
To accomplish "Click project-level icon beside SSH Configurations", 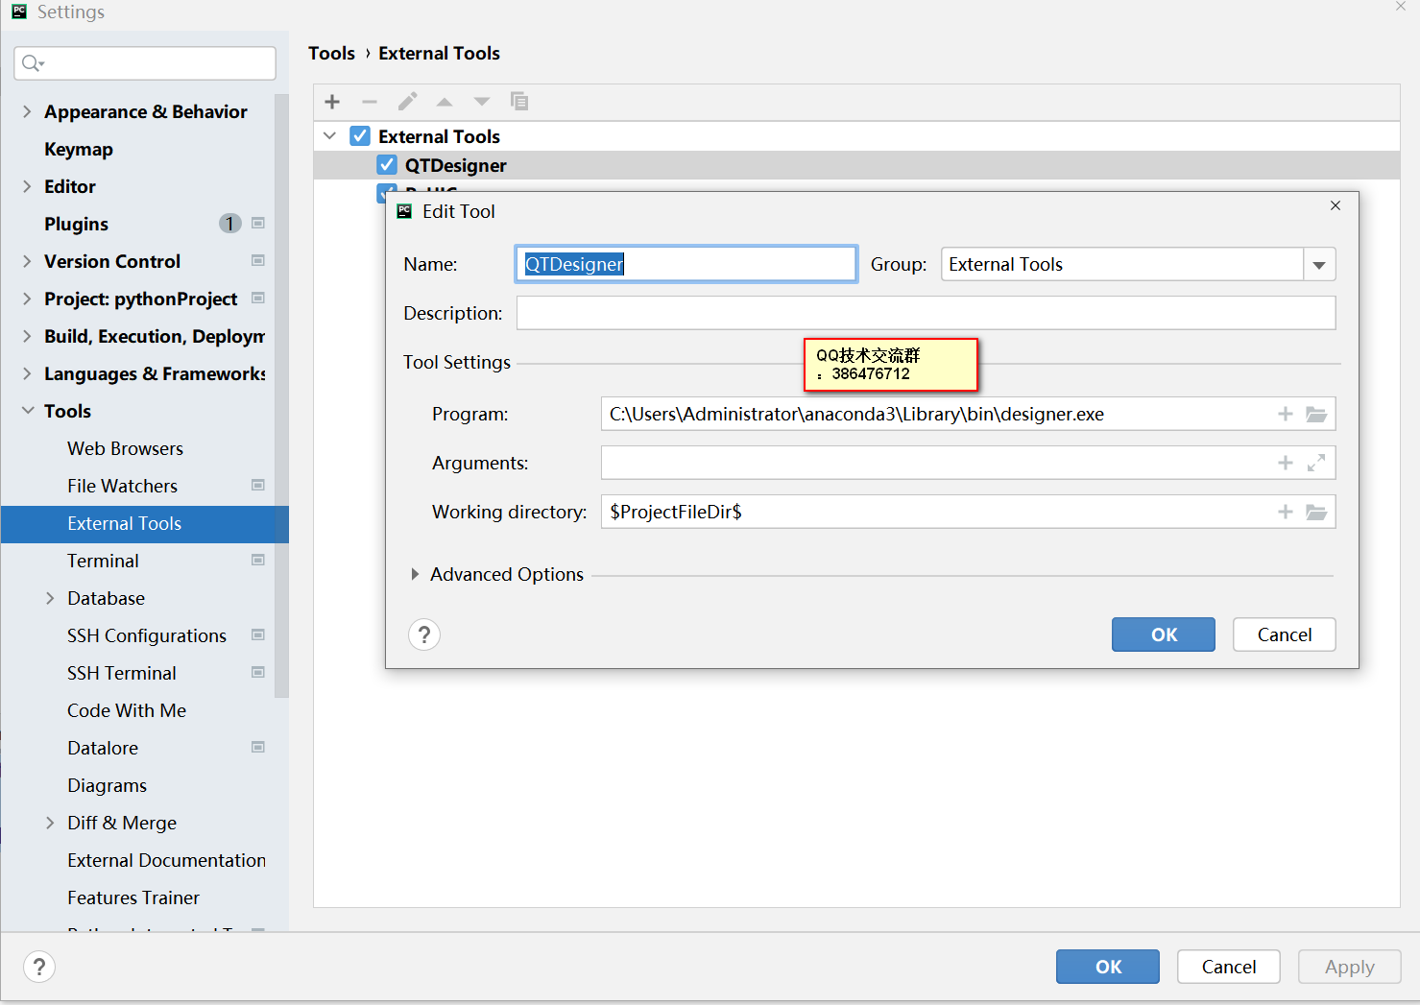I will [258, 634].
